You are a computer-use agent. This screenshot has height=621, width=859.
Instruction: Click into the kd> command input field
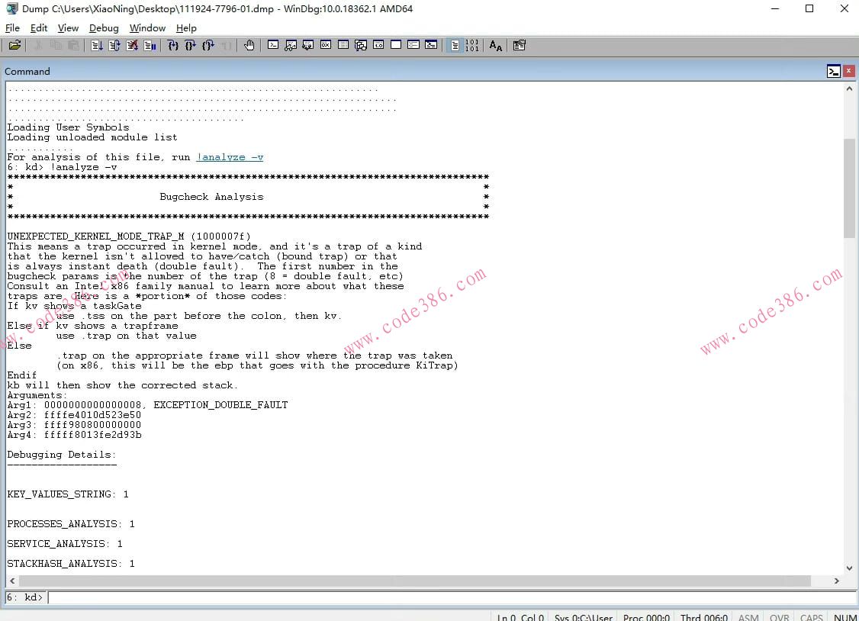click(452, 597)
